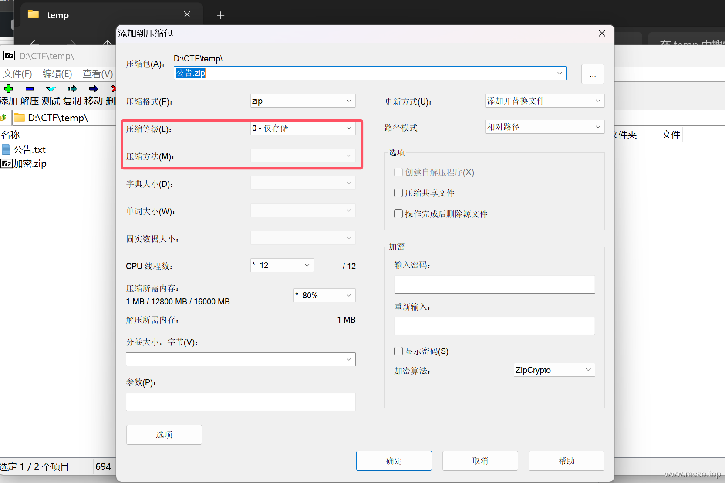The image size is (725, 483).
Task: Toggle the 压缩共享文件 checkbox
Action: click(x=398, y=193)
